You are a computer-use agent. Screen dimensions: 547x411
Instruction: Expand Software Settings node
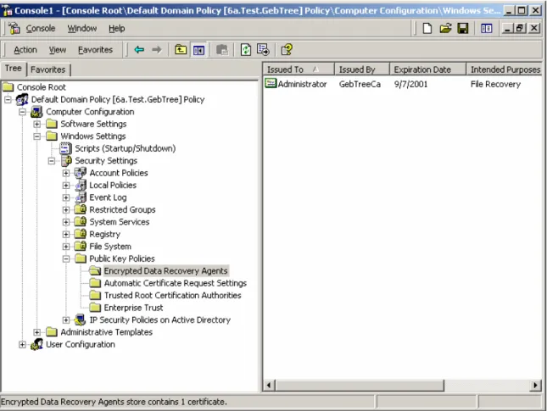click(x=37, y=124)
